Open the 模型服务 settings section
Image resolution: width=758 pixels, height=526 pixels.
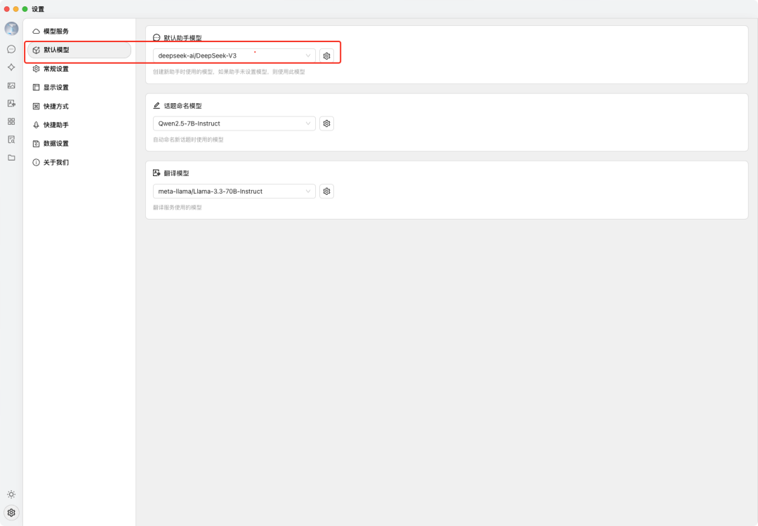(x=79, y=31)
